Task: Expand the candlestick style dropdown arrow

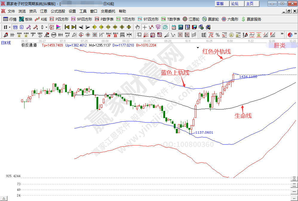Action: coord(46,27)
